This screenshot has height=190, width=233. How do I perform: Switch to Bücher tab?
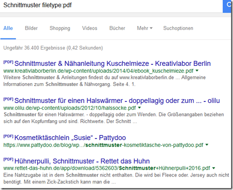[x=117, y=28]
